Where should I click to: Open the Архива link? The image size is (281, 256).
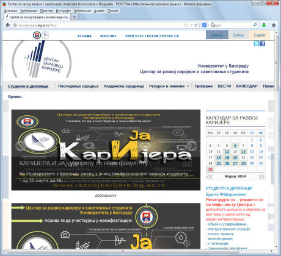point(15,97)
